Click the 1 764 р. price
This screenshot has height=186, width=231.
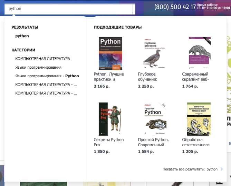[190, 86]
